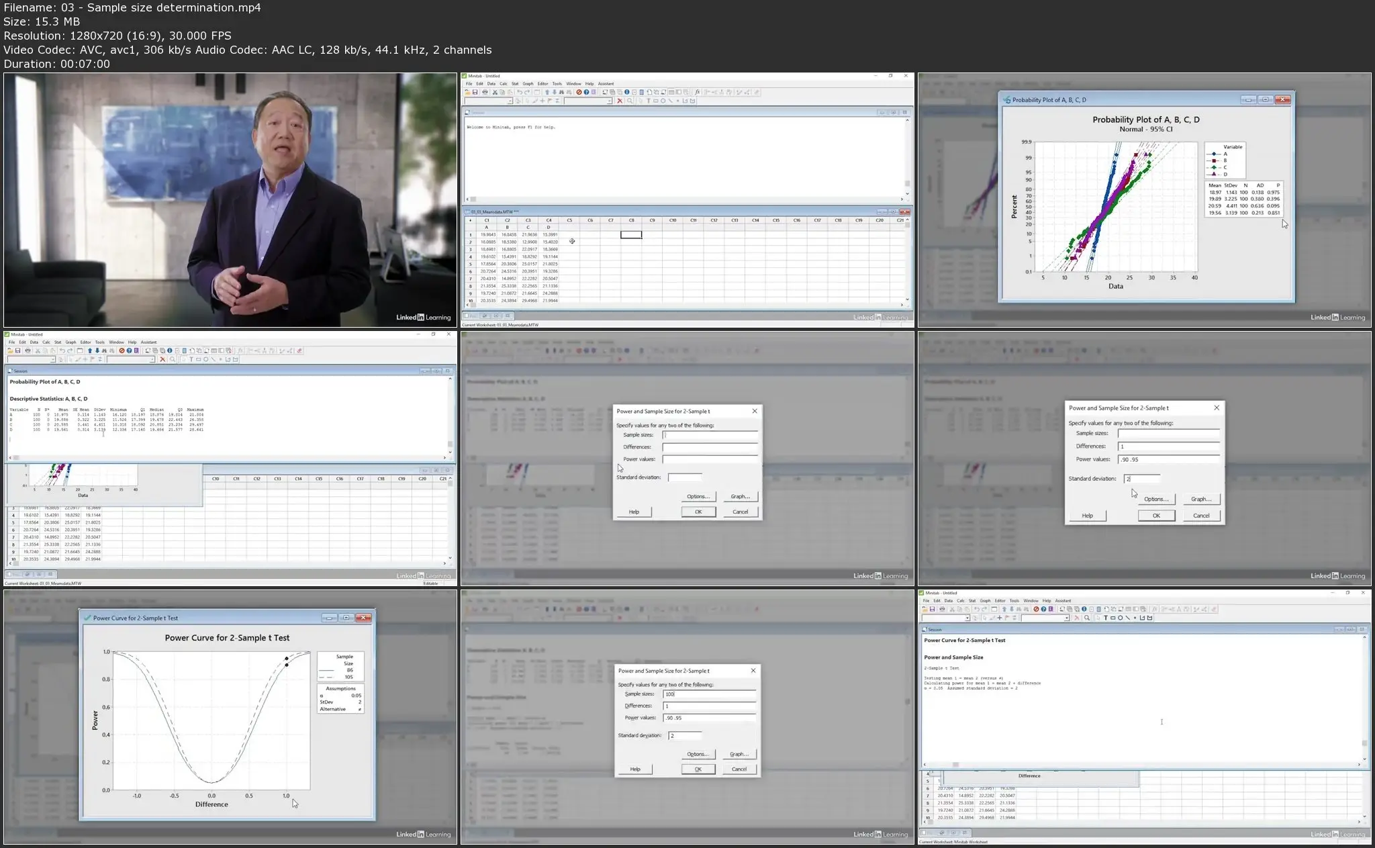Click blue Show Info icon in Descriptive Statistics window
Screen dimensions: 1375x848
click(x=169, y=350)
